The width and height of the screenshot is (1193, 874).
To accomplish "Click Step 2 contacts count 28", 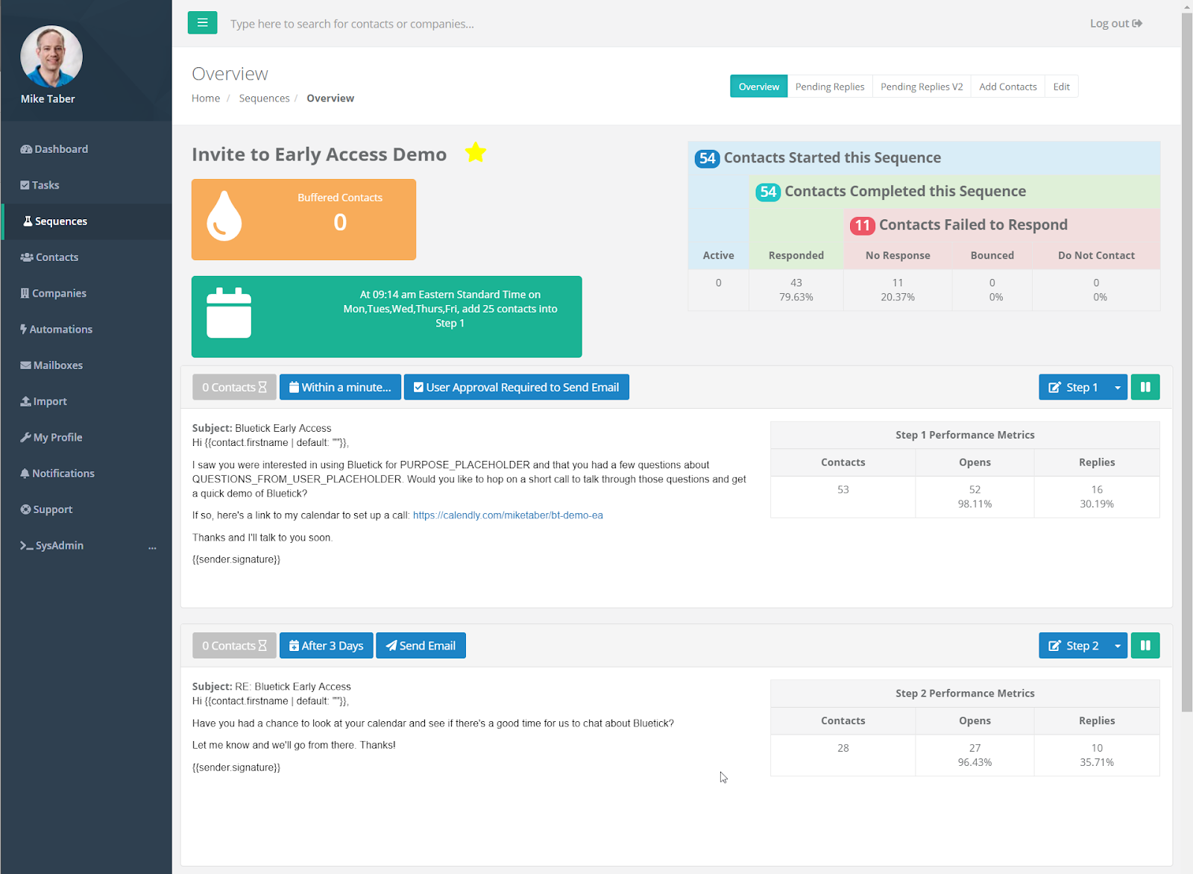I will click(x=843, y=748).
